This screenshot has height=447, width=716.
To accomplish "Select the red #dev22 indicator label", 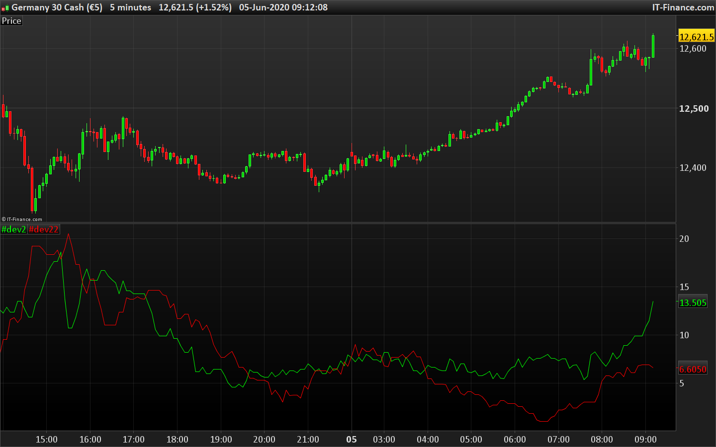I will (44, 229).
